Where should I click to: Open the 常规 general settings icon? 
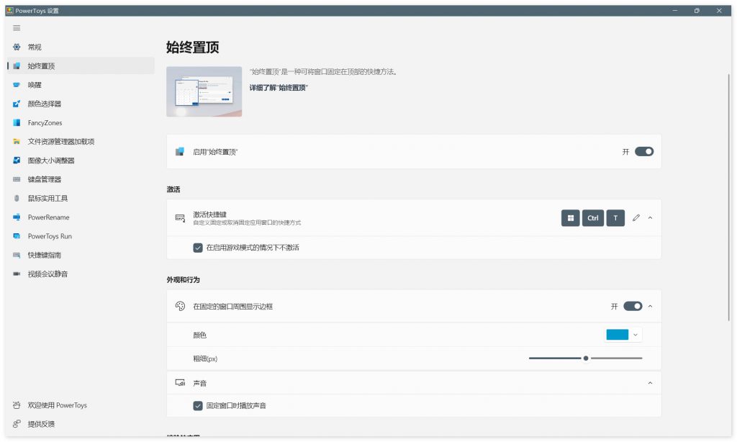pyautogui.click(x=17, y=47)
